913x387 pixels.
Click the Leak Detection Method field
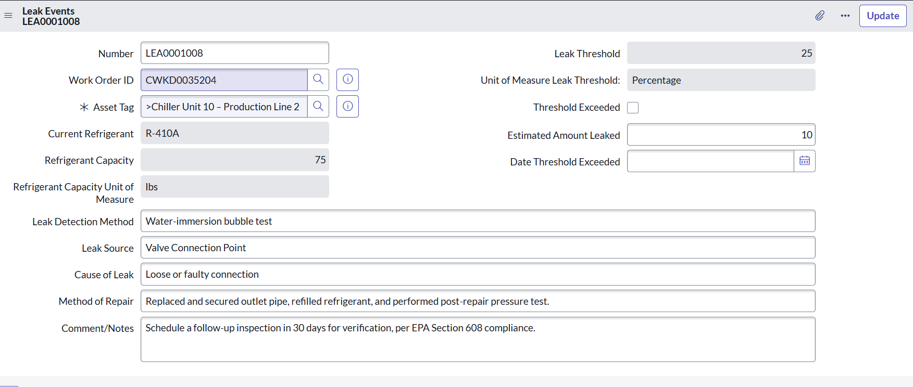[478, 221]
